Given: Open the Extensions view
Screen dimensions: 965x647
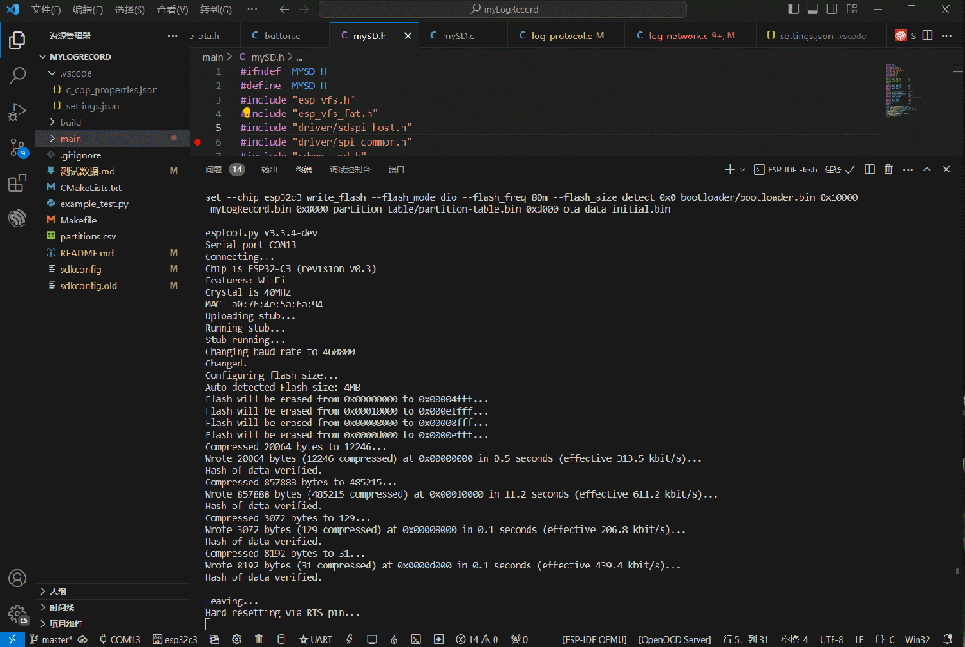Looking at the screenshot, I should tap(17, 183).
